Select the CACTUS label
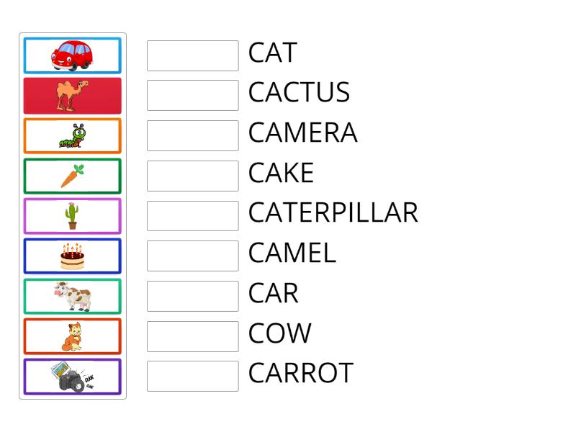This screenshot has height=432, width=576. (x=299, y=93)
